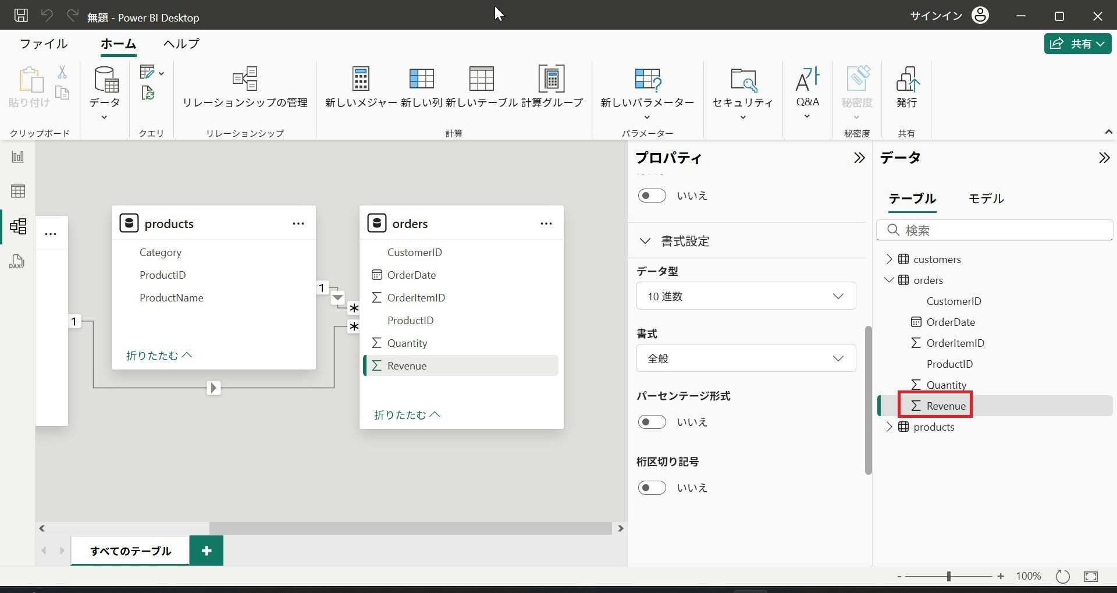Open リレーションシップの管理

[x=245, y=87]
